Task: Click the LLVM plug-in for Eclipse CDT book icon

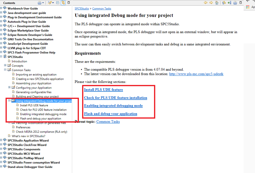Action: [5, 48]
